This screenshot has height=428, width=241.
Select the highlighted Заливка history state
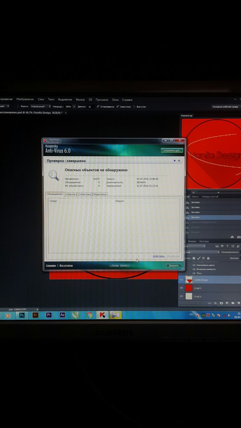click(213, 217)
